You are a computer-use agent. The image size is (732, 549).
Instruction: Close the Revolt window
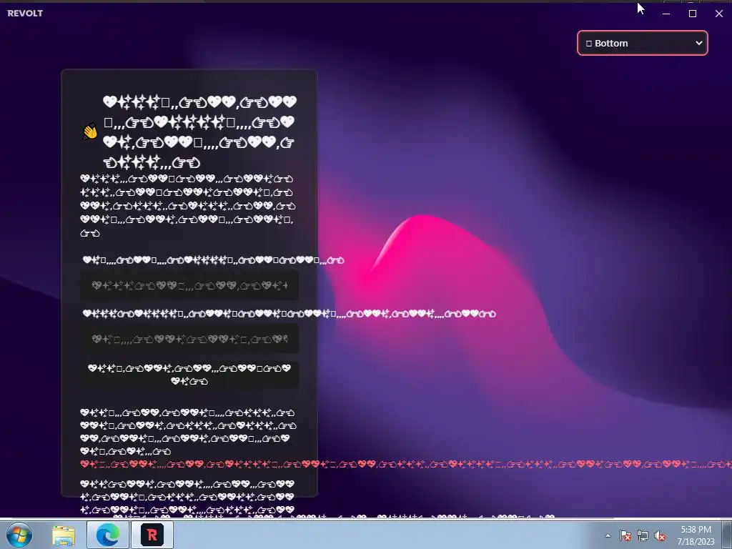point(719,14)
